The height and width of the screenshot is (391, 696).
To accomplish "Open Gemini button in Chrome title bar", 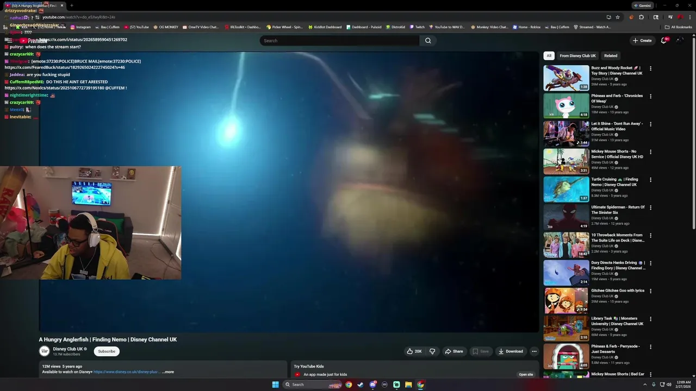I will [642, 5].
